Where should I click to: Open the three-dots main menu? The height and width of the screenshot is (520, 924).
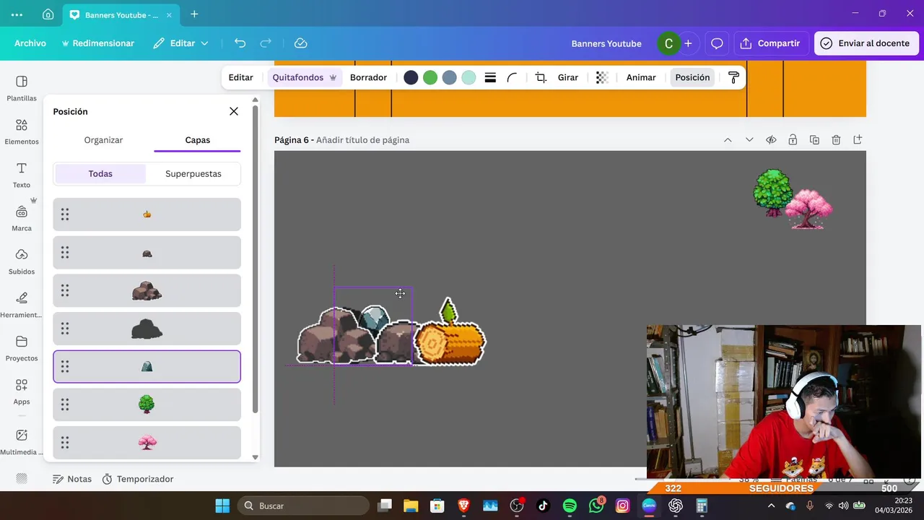coord(17,14)
